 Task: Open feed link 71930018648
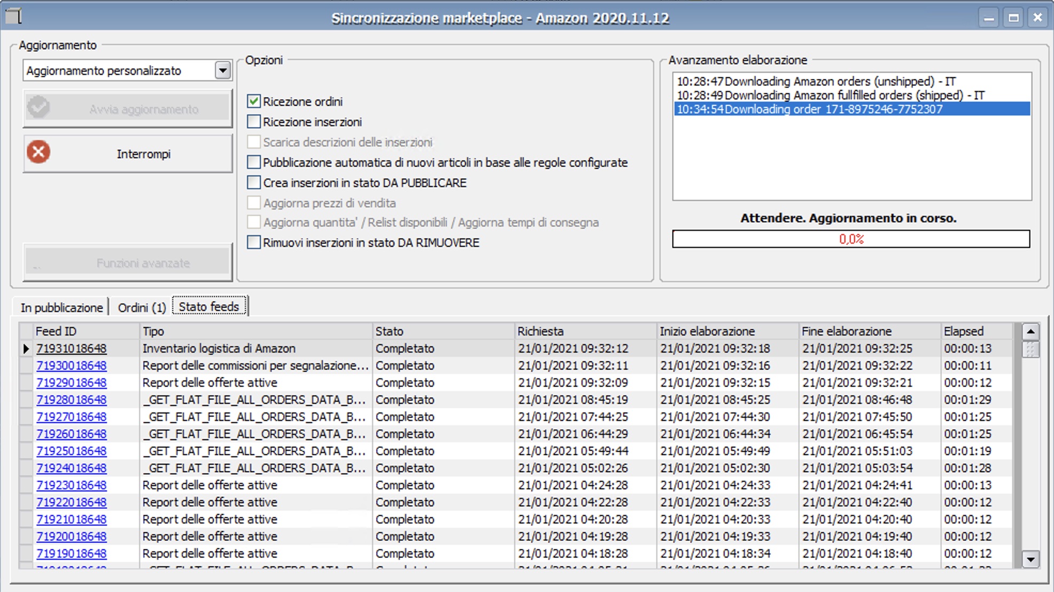(x=71, y=365)
